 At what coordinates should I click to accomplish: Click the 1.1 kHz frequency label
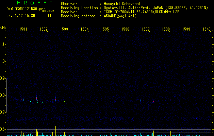click(x=3, y=44)
